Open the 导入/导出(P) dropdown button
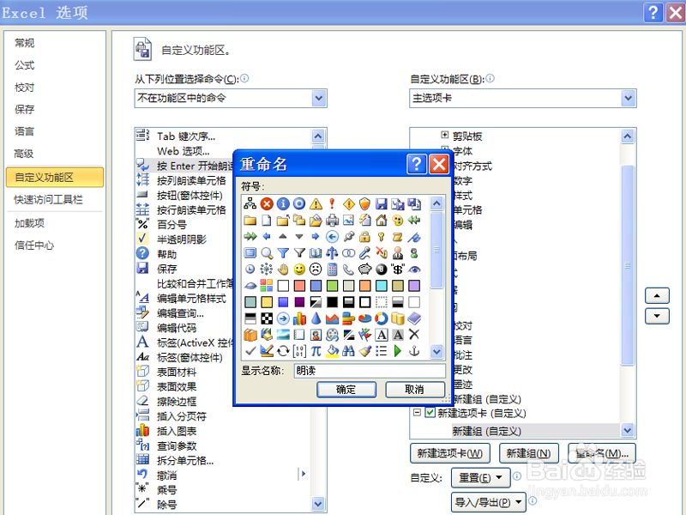 (x=488, y=502)
